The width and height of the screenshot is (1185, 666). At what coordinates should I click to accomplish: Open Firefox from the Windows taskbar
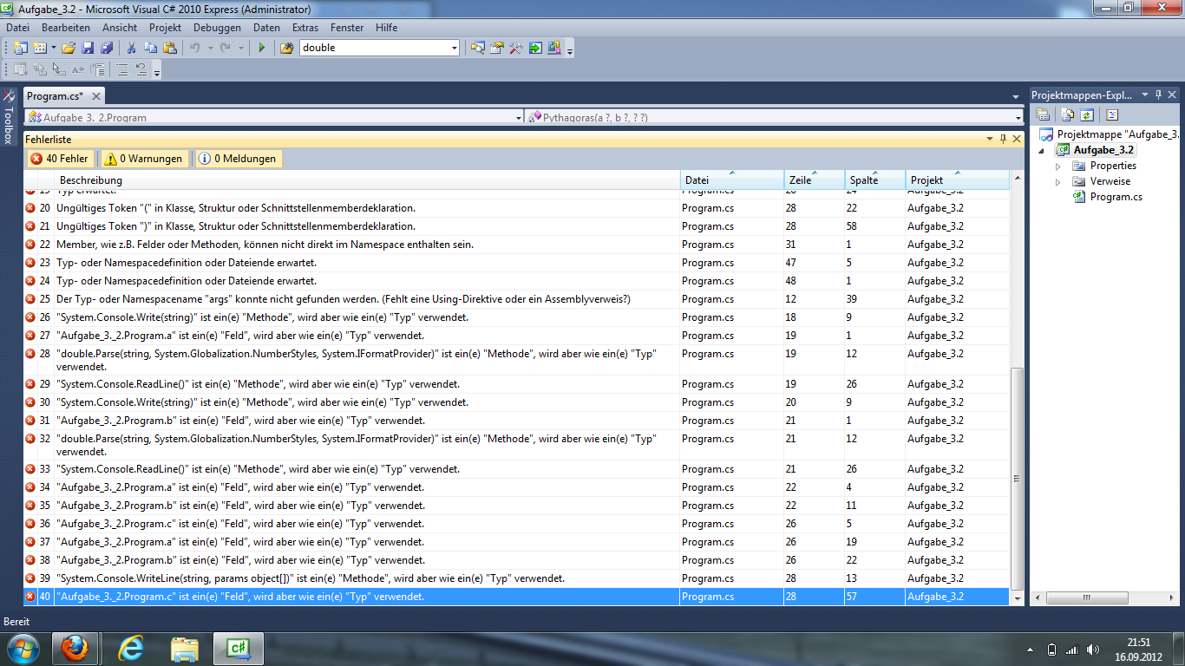[x=75, y=648]
